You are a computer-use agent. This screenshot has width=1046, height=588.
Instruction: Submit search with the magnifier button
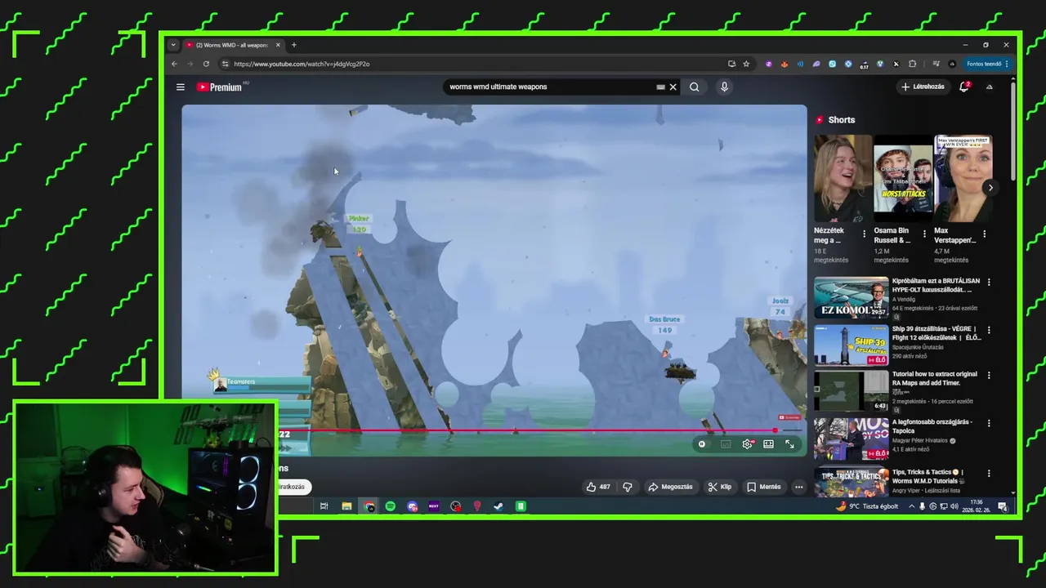[x=694, y=87]
